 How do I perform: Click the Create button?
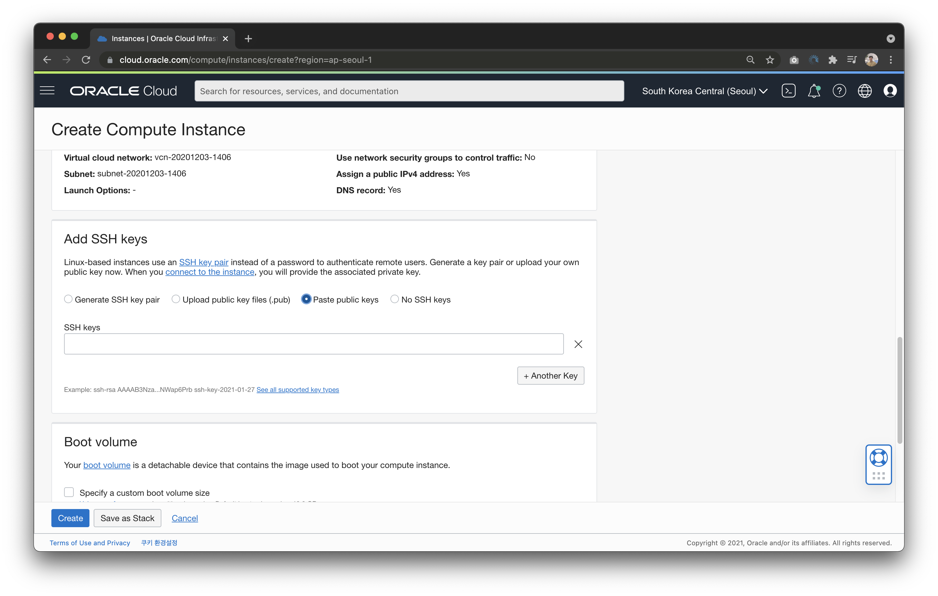[x=70, y=518]
